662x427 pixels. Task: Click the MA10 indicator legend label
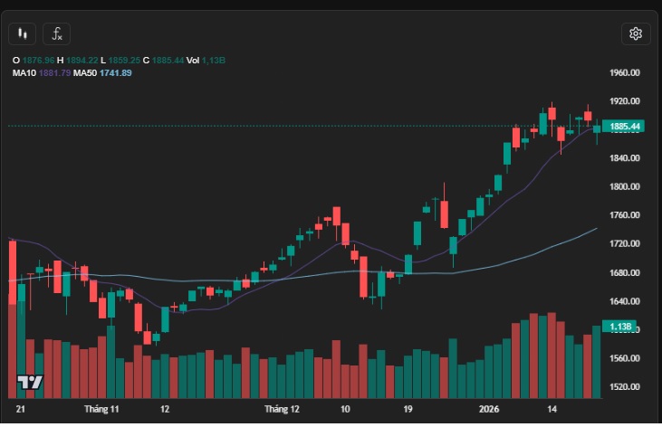point(24,72)
